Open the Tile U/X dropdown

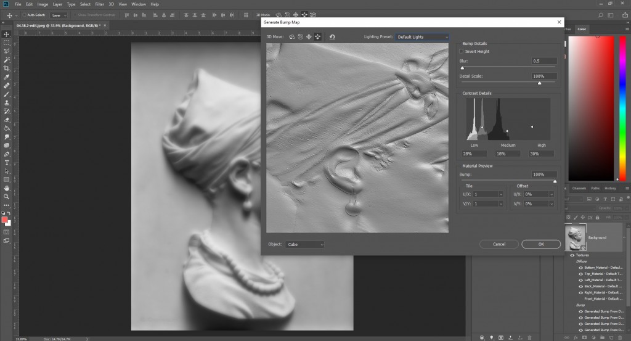click(x=501, y=194)
